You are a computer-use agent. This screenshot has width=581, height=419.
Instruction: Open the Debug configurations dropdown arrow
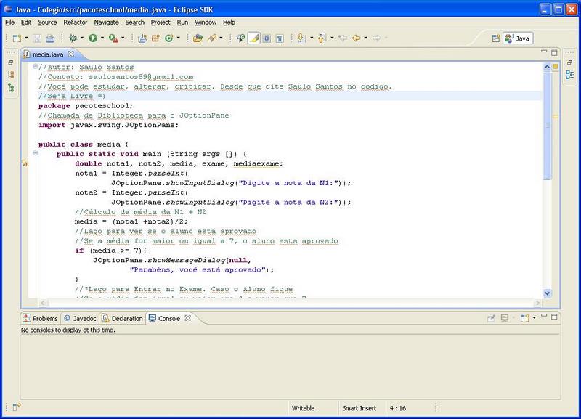(x=82, y=38)
